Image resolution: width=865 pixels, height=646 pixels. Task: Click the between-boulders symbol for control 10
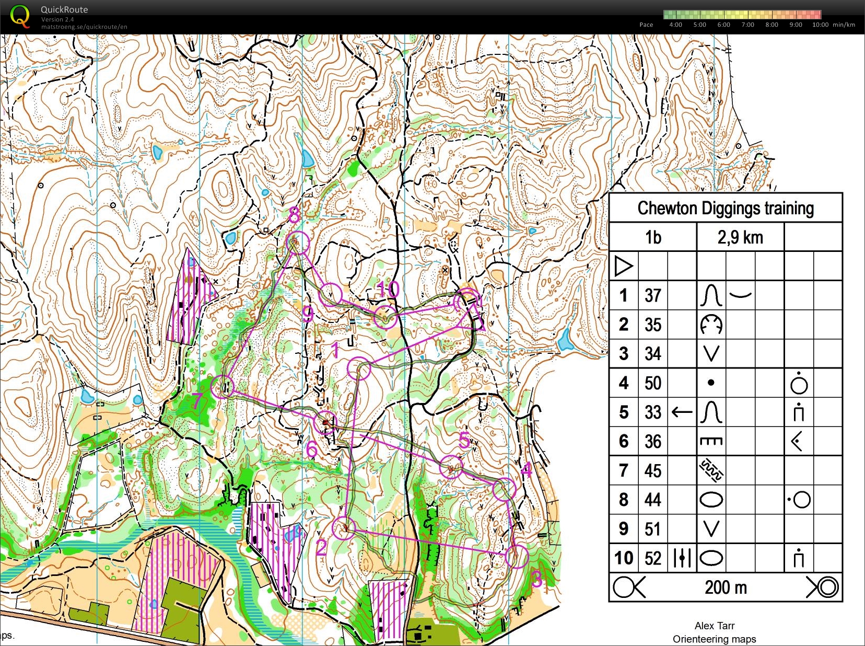[x=682, y=558]
